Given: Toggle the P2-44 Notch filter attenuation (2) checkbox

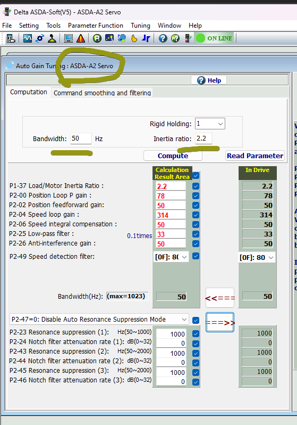Looking at the screenshot, I should [x=196, y=363].
